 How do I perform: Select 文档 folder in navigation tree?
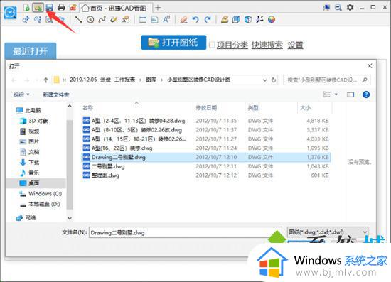coord(29,152)
